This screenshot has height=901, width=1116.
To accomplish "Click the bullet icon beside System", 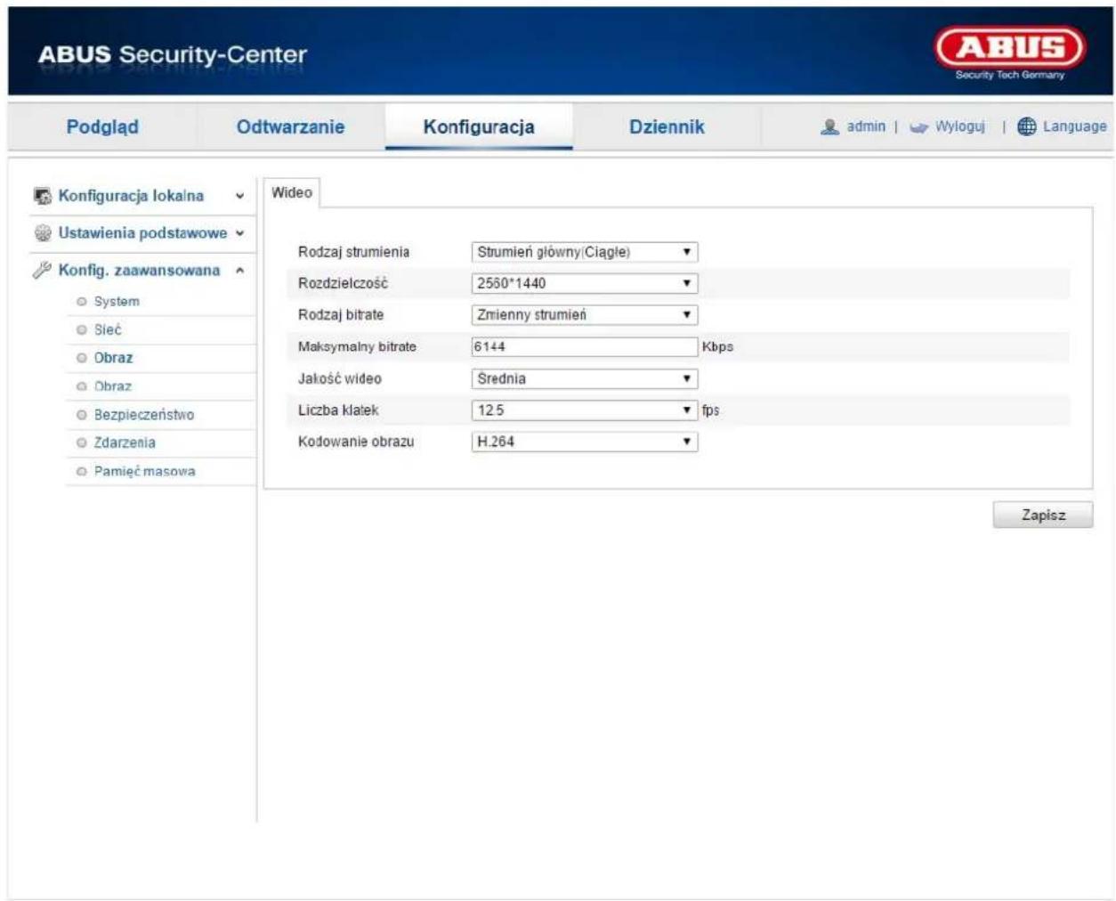I will click(82, 302).
